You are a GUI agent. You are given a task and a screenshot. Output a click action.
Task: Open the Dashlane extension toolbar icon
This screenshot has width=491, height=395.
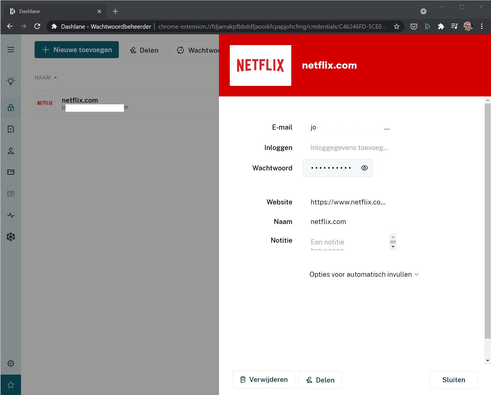pos(427,26)
